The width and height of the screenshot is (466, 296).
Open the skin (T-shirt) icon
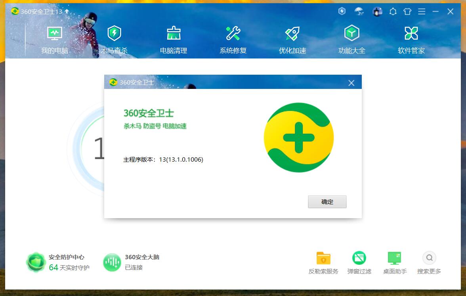pos(407,11)
